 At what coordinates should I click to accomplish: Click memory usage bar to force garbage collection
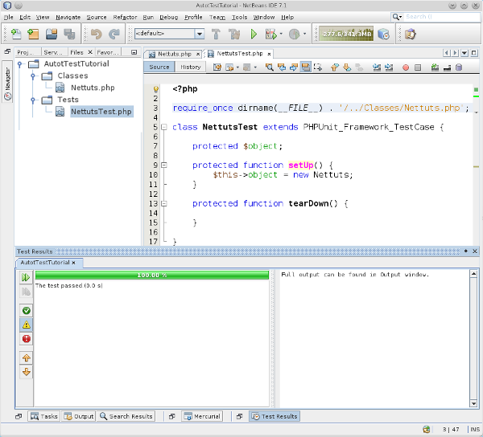(346, 34)
